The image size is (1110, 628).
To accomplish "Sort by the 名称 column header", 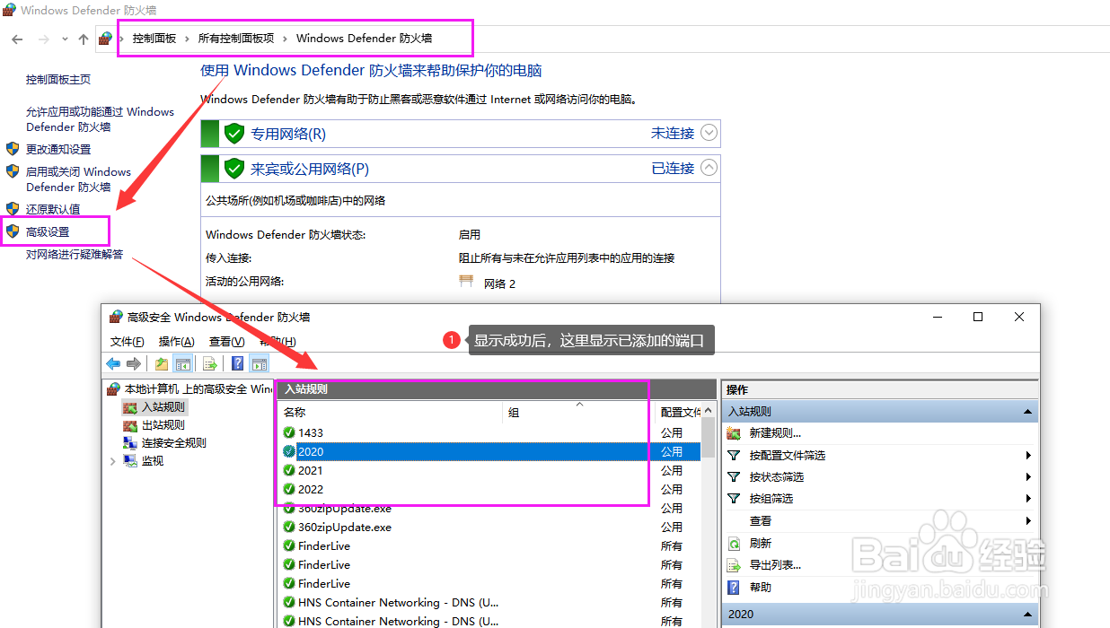I will (391, 413).
